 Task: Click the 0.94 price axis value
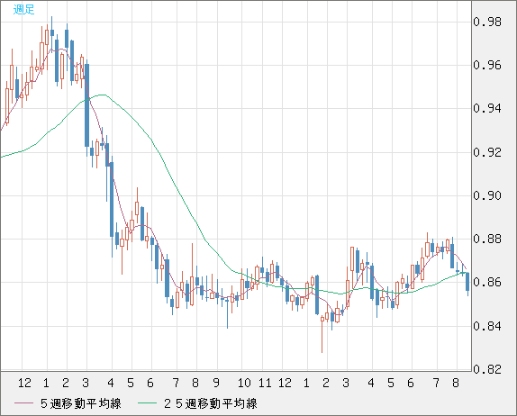coord(487,108)
